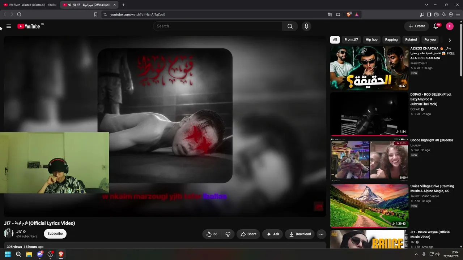
Task: Filter suggestions by From JI7
Action: coord(351,40)
